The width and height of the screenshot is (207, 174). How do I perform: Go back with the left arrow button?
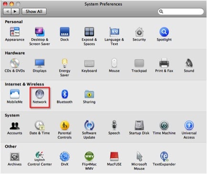coord(7,11)
